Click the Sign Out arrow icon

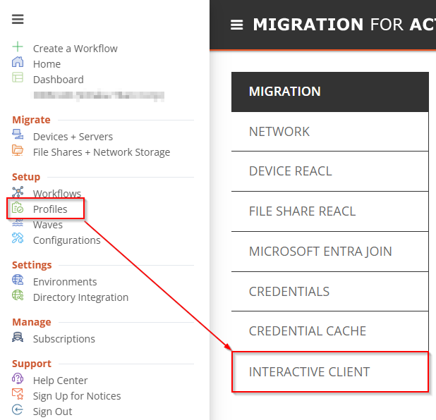click(x=18, y=410)
